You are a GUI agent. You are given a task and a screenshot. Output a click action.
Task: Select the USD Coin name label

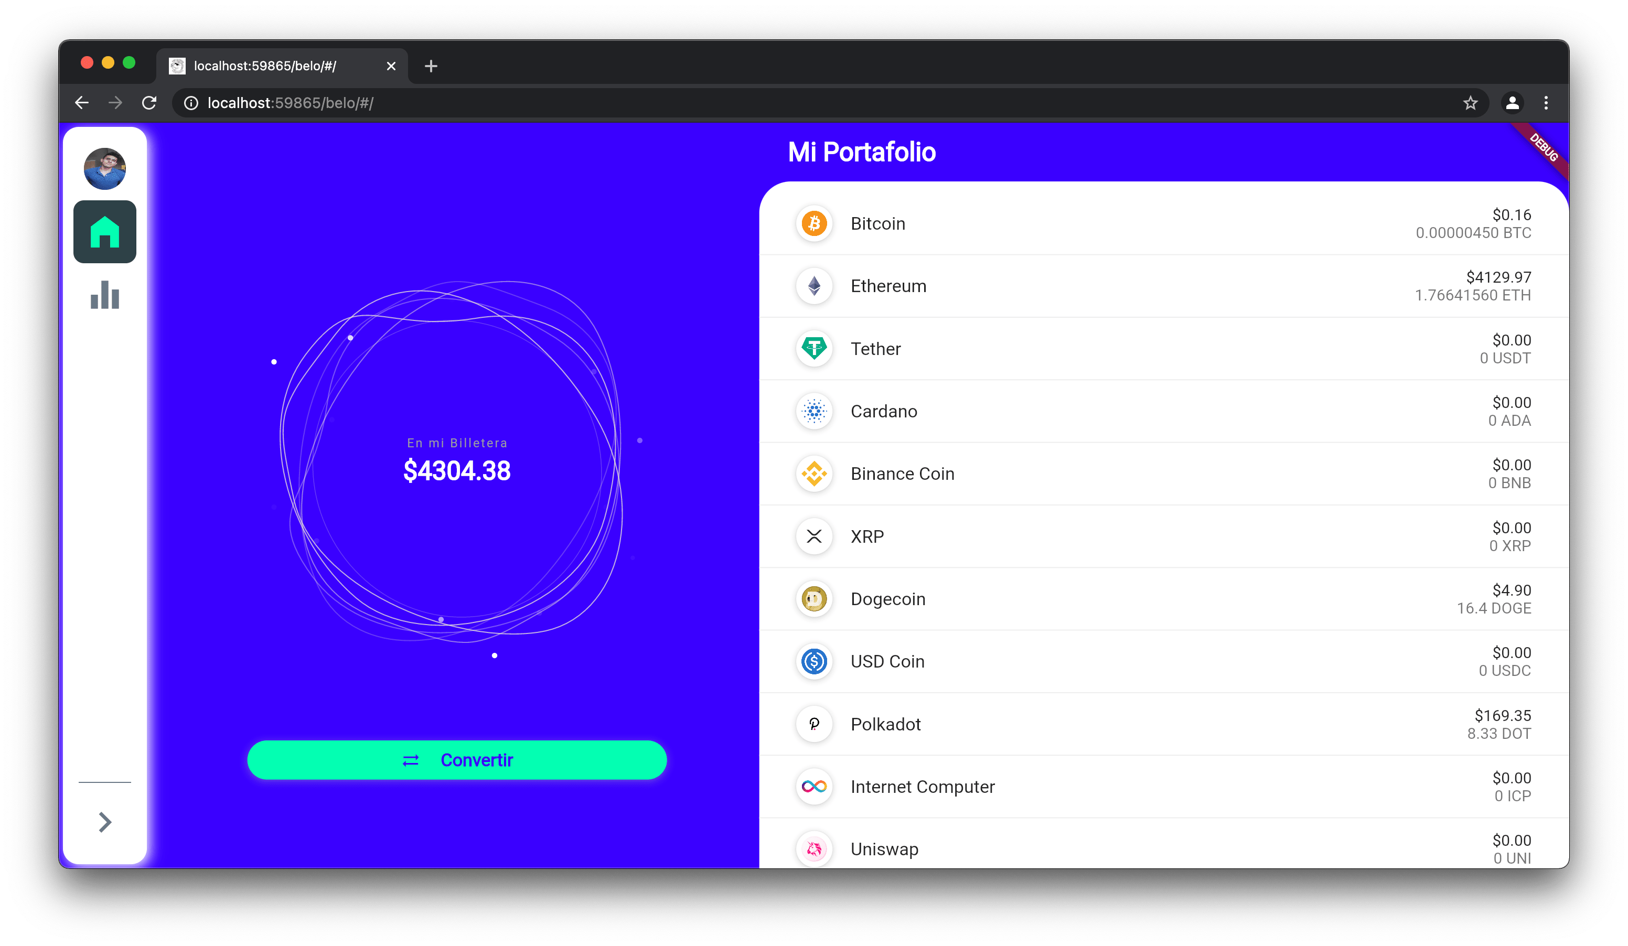887,661
